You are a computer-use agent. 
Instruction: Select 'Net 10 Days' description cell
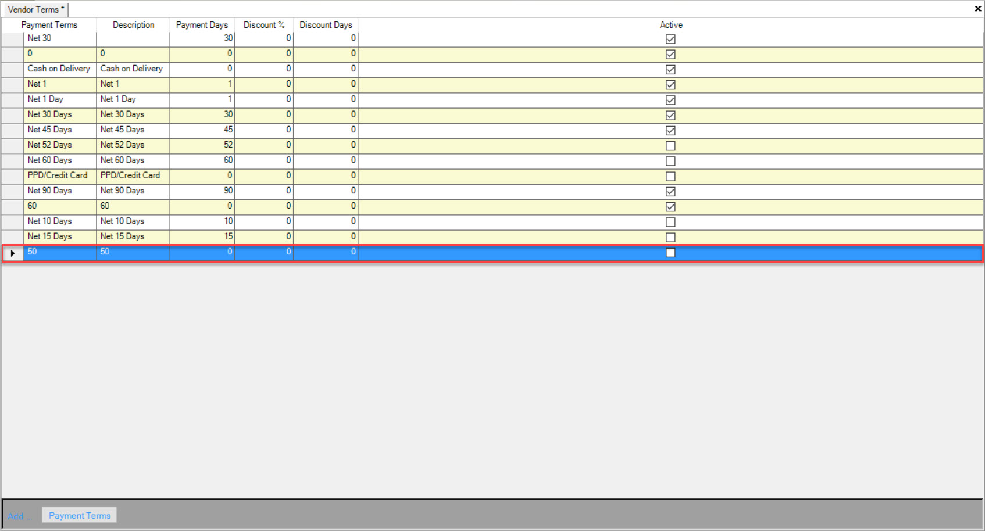[133, 222]
